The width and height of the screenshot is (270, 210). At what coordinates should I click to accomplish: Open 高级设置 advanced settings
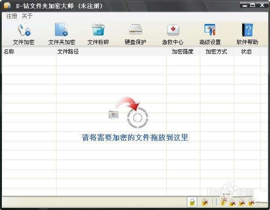coord(210,34)
